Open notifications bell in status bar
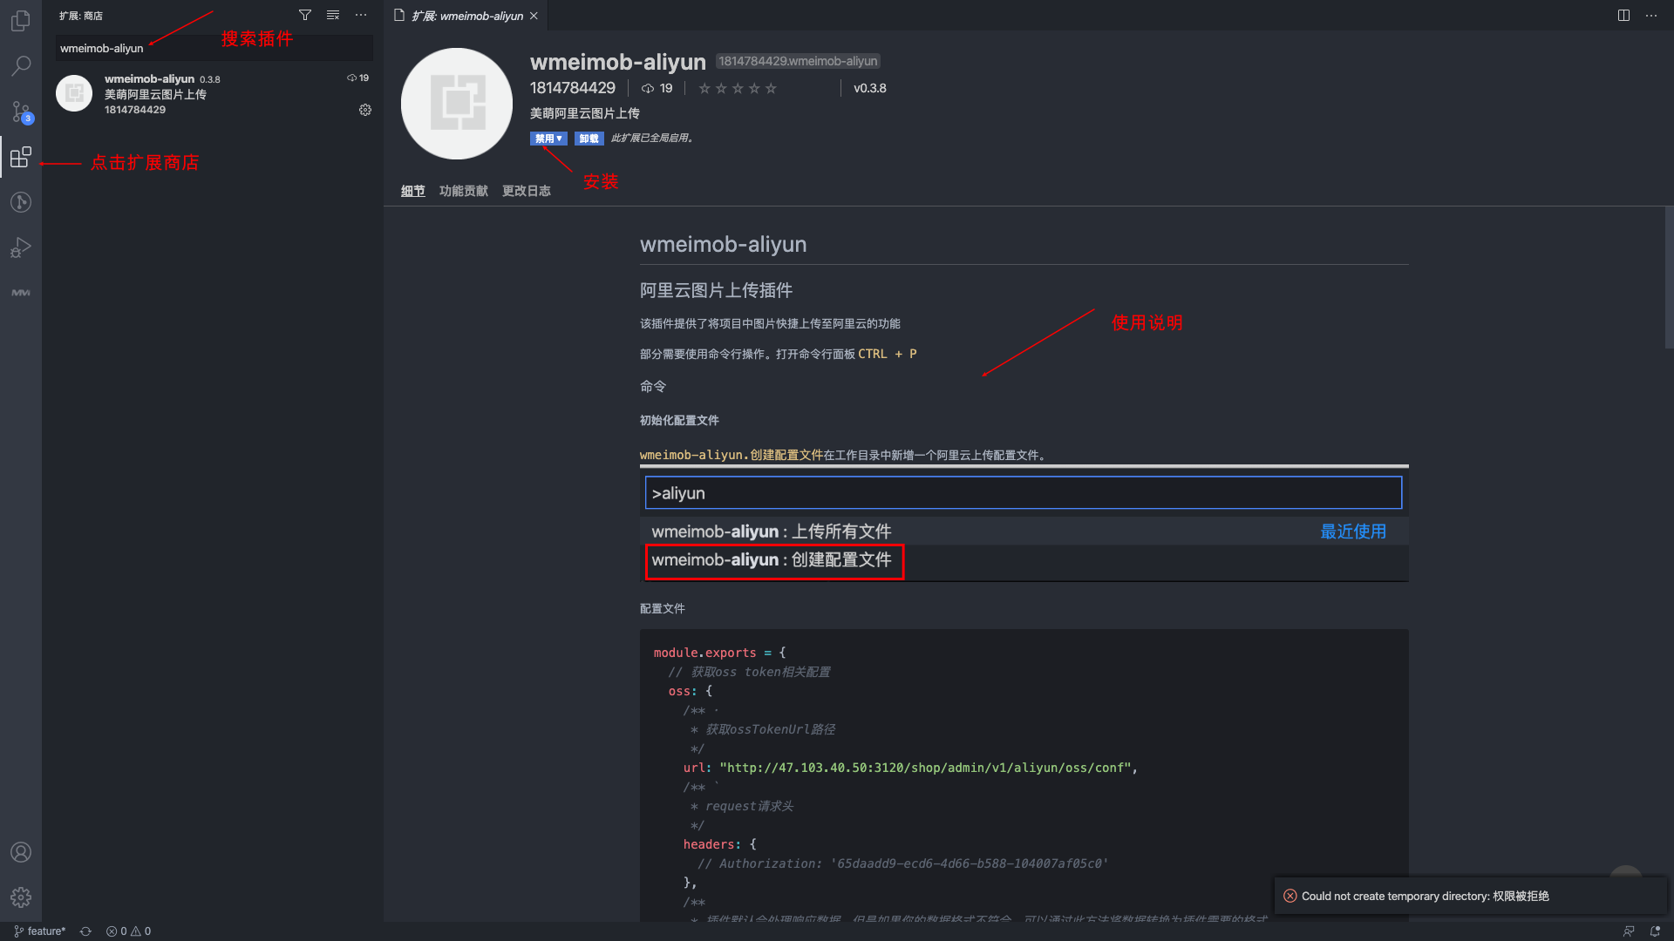 tap(1655, 931)
